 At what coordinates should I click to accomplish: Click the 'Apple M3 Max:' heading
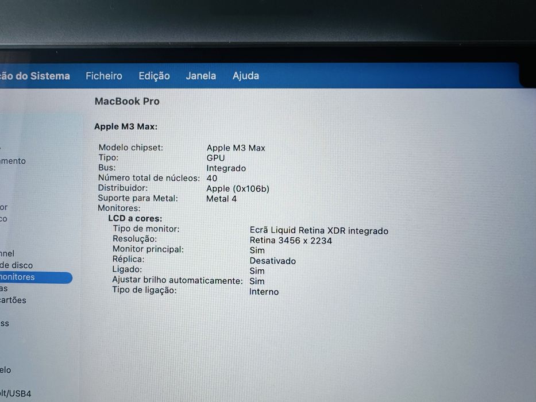126,126
